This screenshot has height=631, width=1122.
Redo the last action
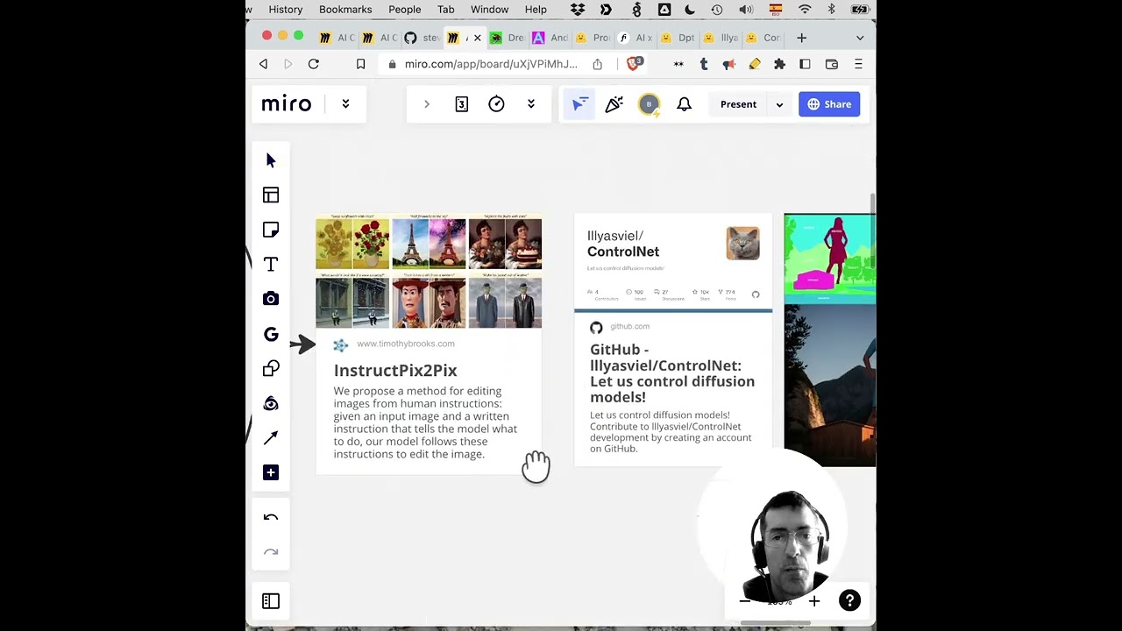(x=271, y=552)
